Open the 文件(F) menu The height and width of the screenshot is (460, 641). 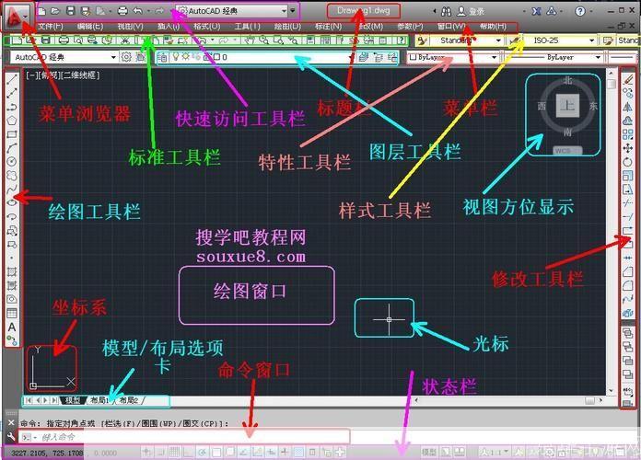51,27
